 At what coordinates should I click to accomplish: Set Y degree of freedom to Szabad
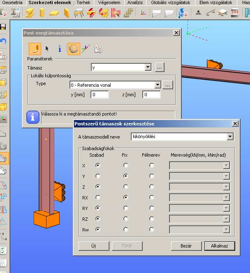[x=98, y=176]
